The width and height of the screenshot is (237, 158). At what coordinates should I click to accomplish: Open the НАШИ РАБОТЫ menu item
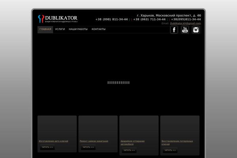click(x=78, y=29)
